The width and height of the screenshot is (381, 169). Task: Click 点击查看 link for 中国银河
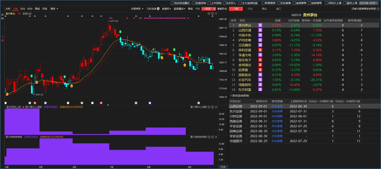click(x=277, y=141)
